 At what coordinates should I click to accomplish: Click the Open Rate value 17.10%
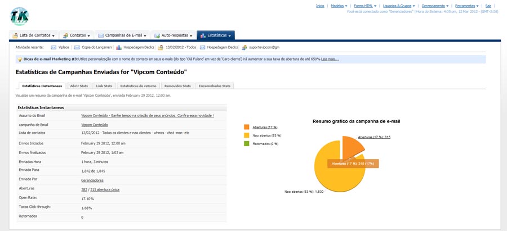coord(88,199)
